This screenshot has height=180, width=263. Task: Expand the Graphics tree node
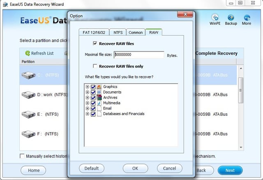pos(87,87)
